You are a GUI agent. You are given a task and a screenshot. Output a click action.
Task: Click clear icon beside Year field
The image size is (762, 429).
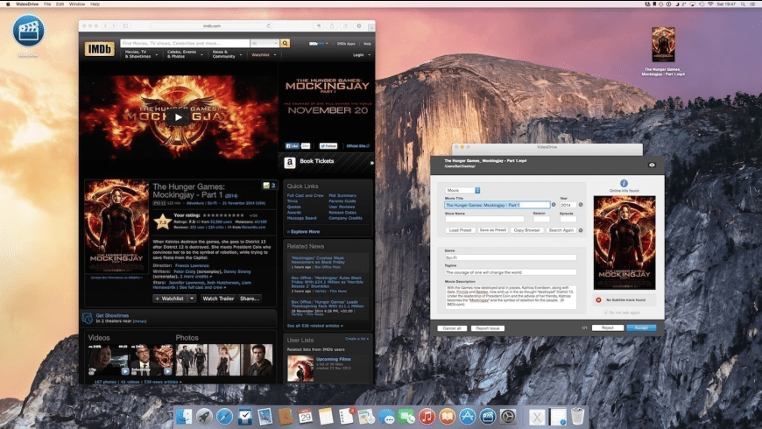[x=581, y=205]
